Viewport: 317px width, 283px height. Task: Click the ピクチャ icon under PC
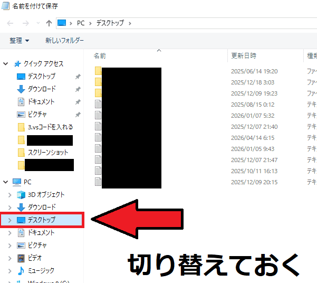[21, 246]
